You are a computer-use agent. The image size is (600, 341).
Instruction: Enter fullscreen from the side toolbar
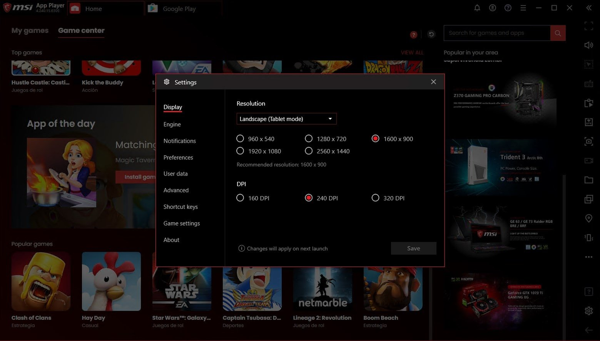pyautogui.click(x=589, y=26)
